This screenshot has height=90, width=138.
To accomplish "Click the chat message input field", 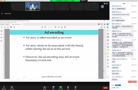I will click(122, 88).
